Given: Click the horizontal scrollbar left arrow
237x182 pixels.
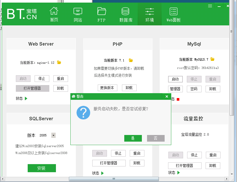Looking at the screenshot, I should [3, 179].
